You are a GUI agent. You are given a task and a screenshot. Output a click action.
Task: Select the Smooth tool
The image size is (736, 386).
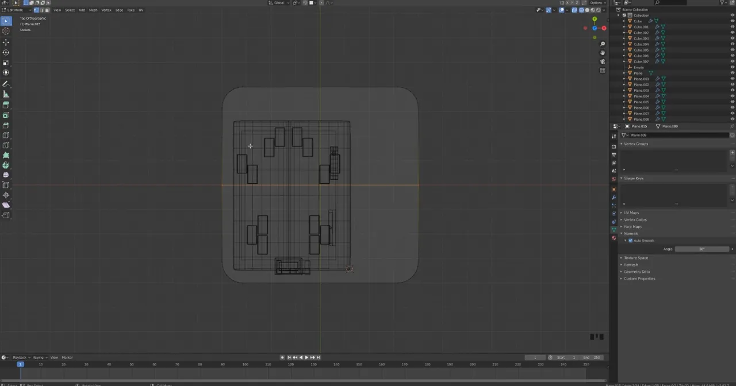click(6, 175)
